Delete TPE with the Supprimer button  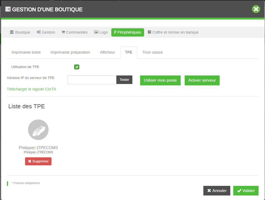[38, 161]
